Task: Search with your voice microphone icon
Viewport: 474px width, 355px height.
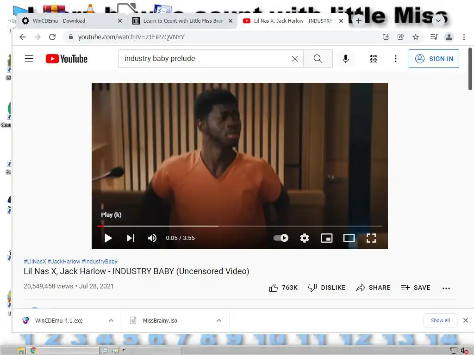Action: [345, 59]
